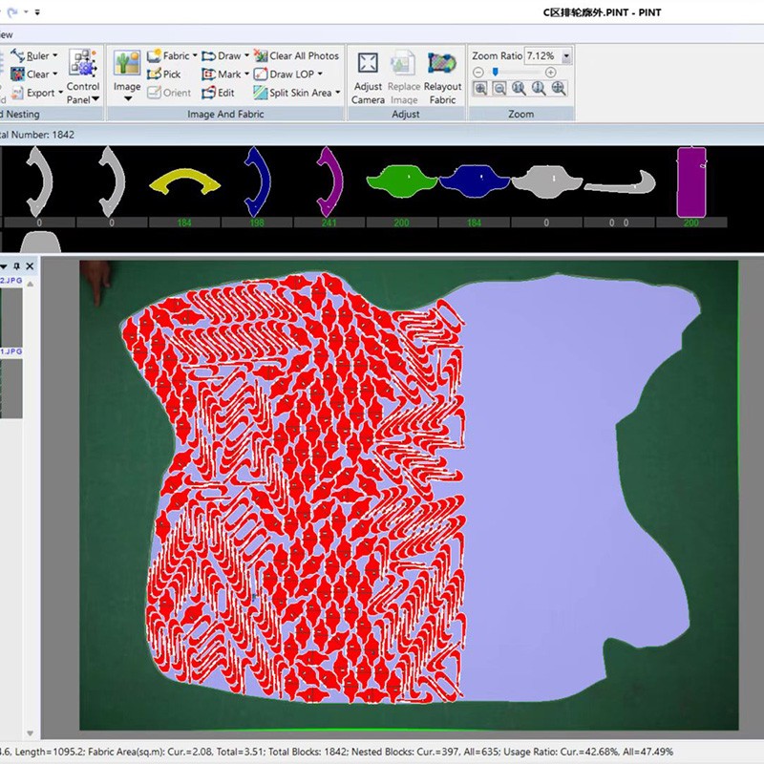
Task: Expand the Fabric dropdown arrow
Action: [195, 55]
